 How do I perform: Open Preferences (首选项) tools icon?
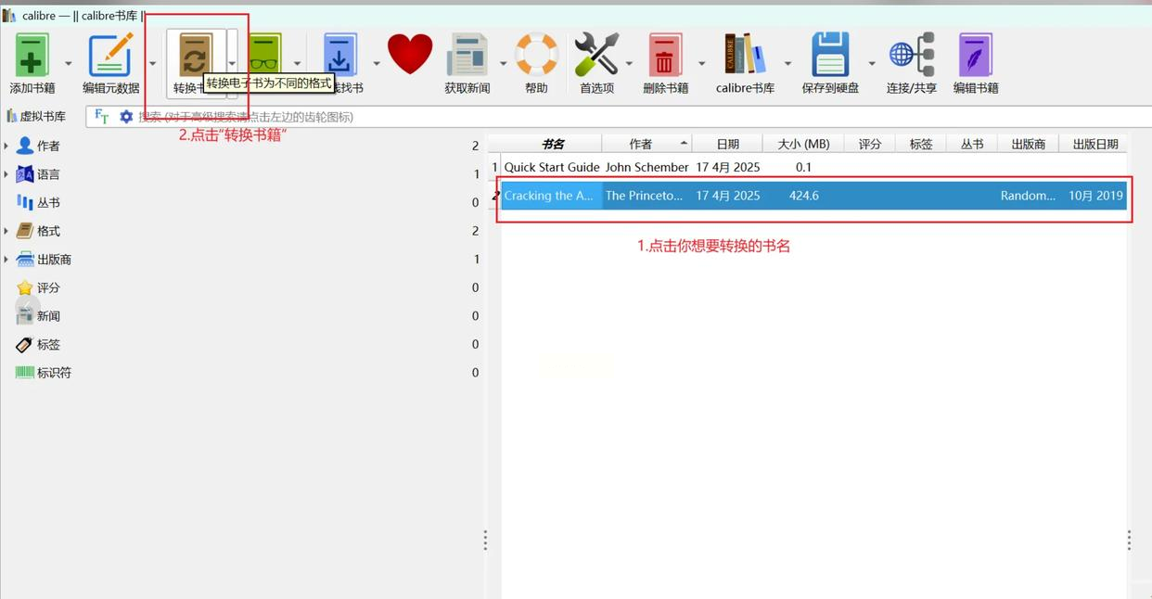click(x=596, y=55)
